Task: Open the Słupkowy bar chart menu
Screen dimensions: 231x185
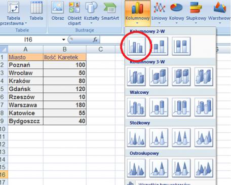Action: click(196, 13)
